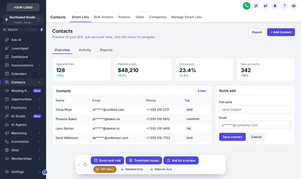Select the Activity sub-tab
301x179 pixels.
point(85,50)
